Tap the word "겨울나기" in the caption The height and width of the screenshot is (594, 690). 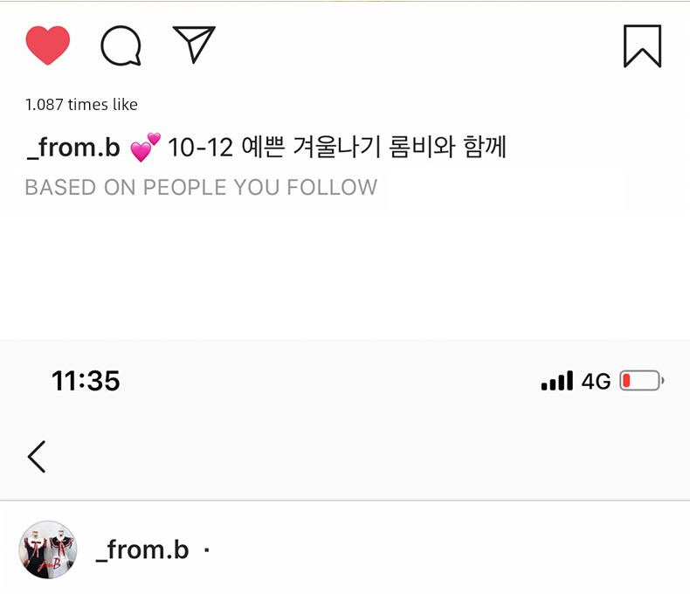(x=335, y=148)
